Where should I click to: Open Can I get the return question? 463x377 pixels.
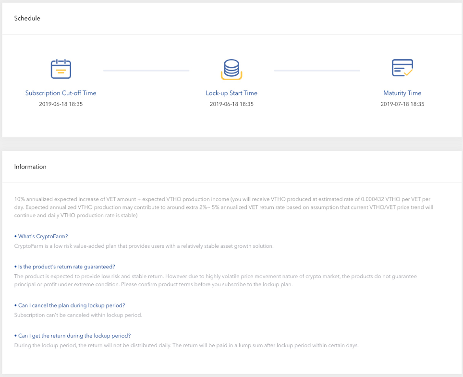(73, 336)
